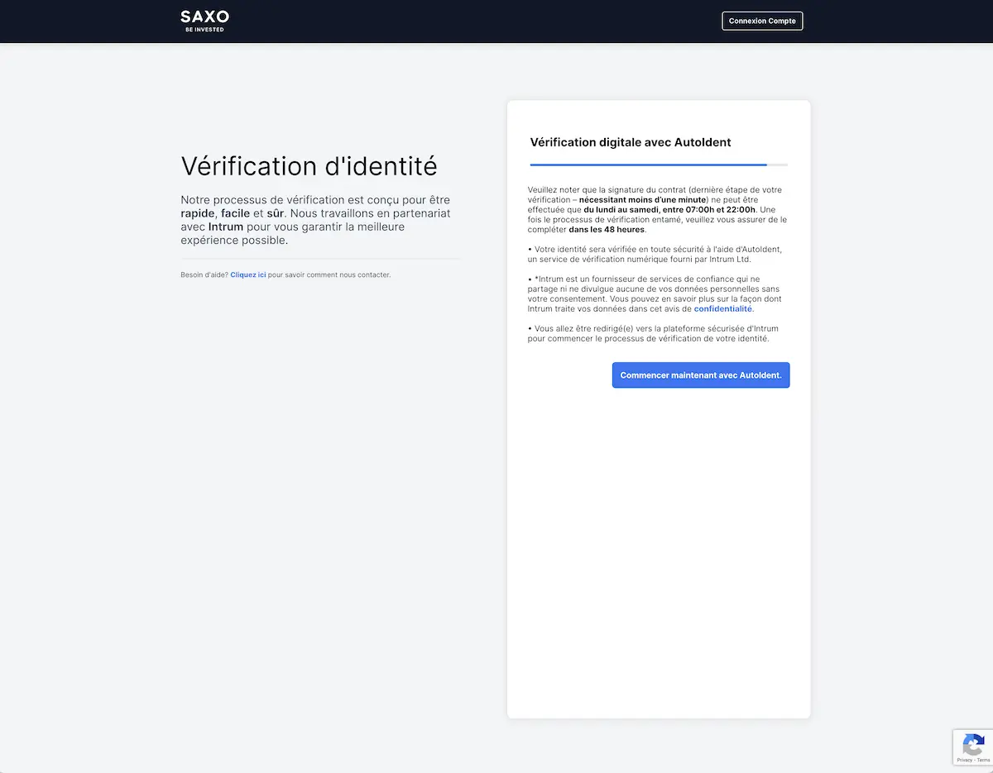
Task: Click the Besoin d'aide? text
Action: tap(204, 274)
